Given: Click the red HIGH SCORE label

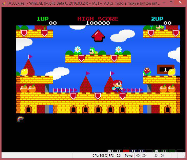Looking at the screenshot, I should (x=98, y=19).
